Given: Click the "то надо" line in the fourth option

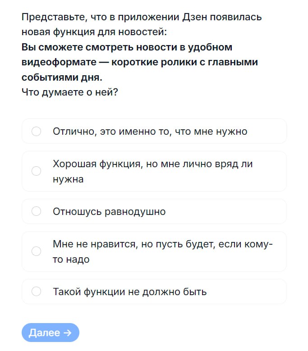Looking at the screenshot, I should (x=71, y=260).
